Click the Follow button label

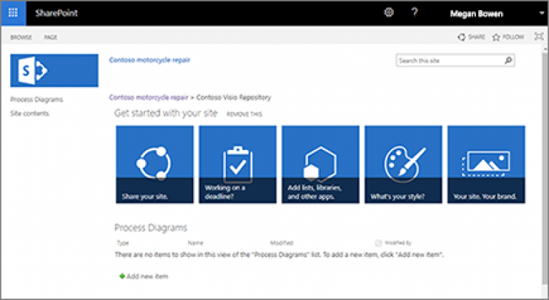[513, 36]
